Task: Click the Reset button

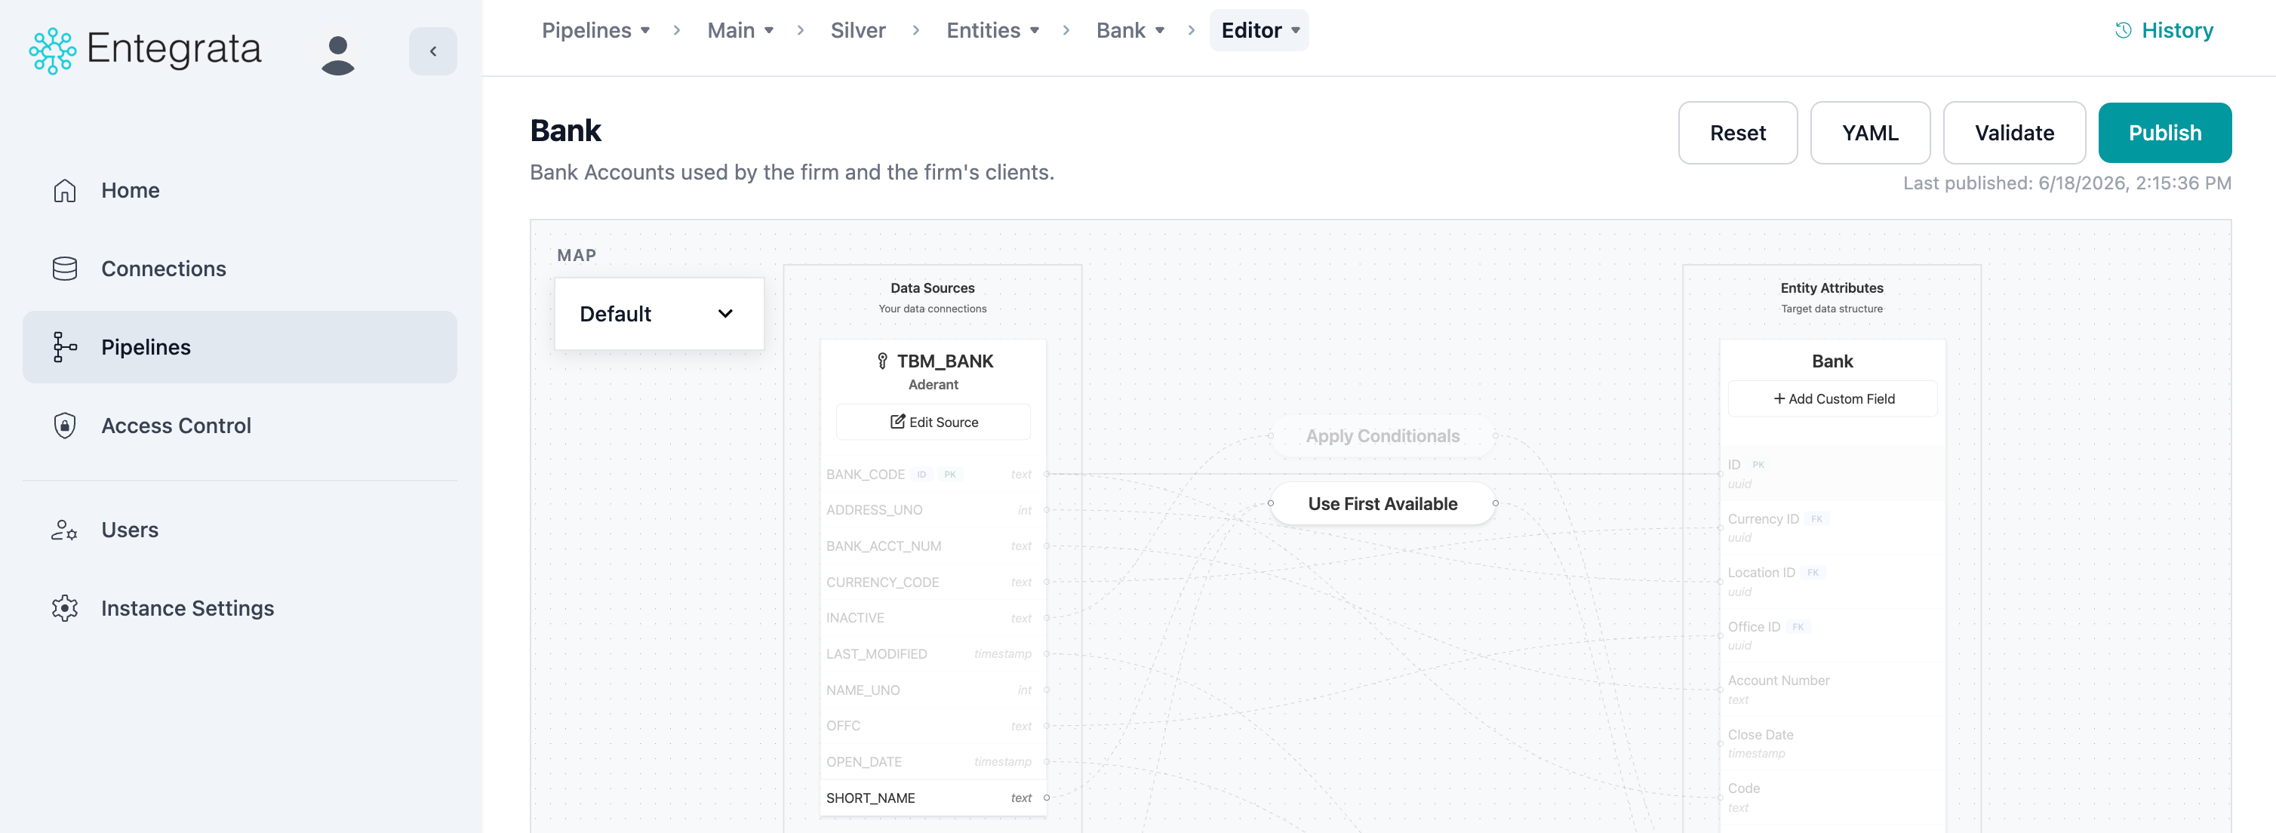Action: [1737, 133]
